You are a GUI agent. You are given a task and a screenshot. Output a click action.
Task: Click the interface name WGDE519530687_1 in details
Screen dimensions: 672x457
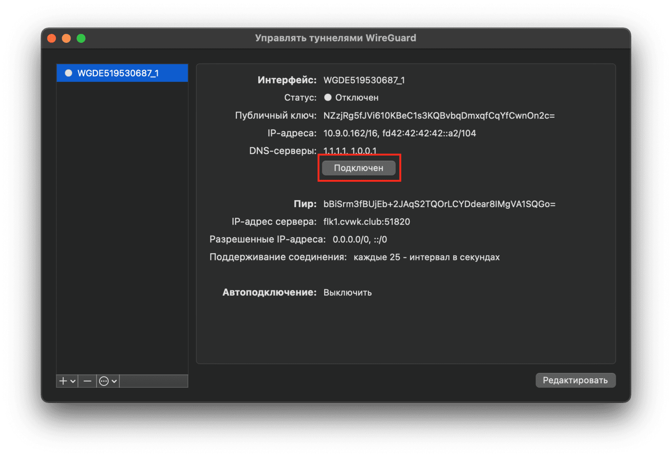tap(364, 80)
